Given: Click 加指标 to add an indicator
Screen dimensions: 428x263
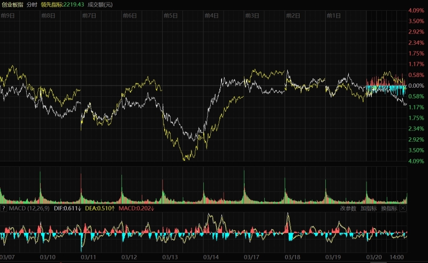Looking at the screenshot, I should tap(369, 208).
